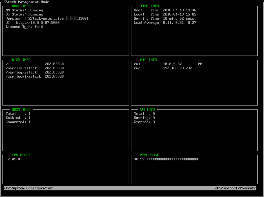Screen dimensions: 264x197
Task: Click the F2 System Configuration option
Action: click(x=29, y=188)
